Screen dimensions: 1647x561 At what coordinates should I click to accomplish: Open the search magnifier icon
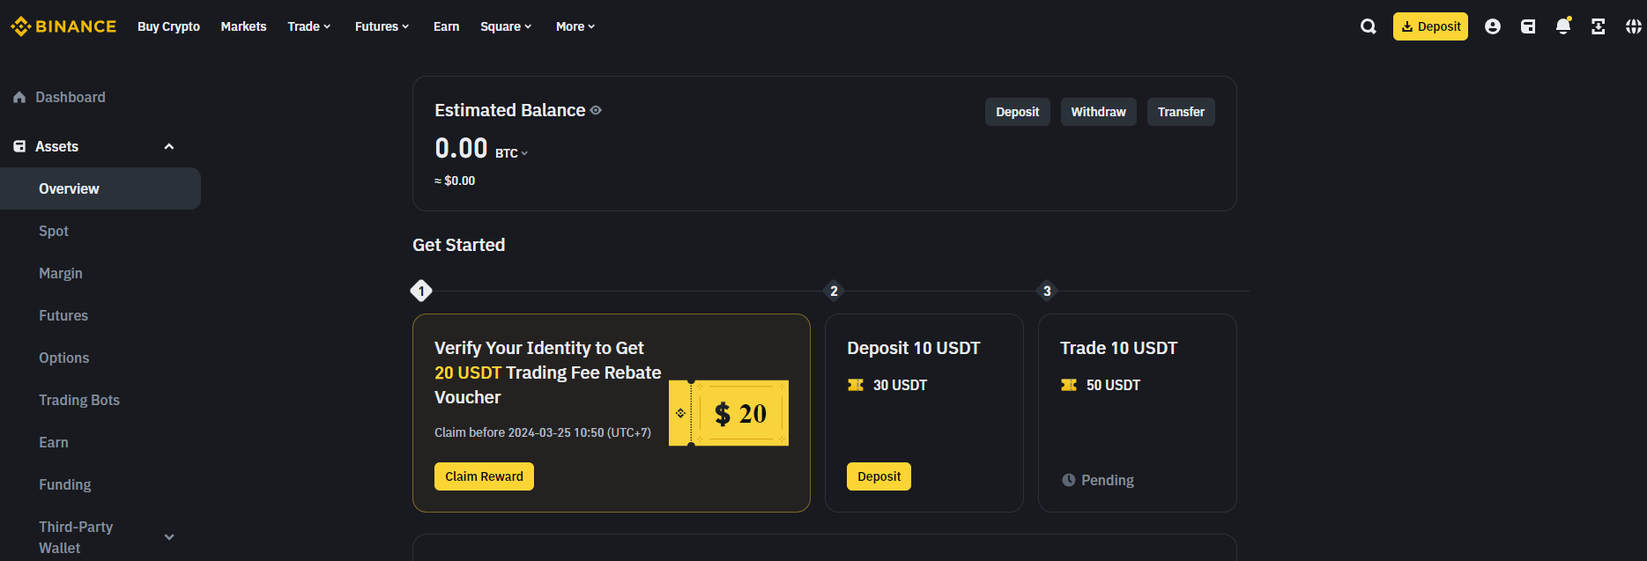point(1368,26)
